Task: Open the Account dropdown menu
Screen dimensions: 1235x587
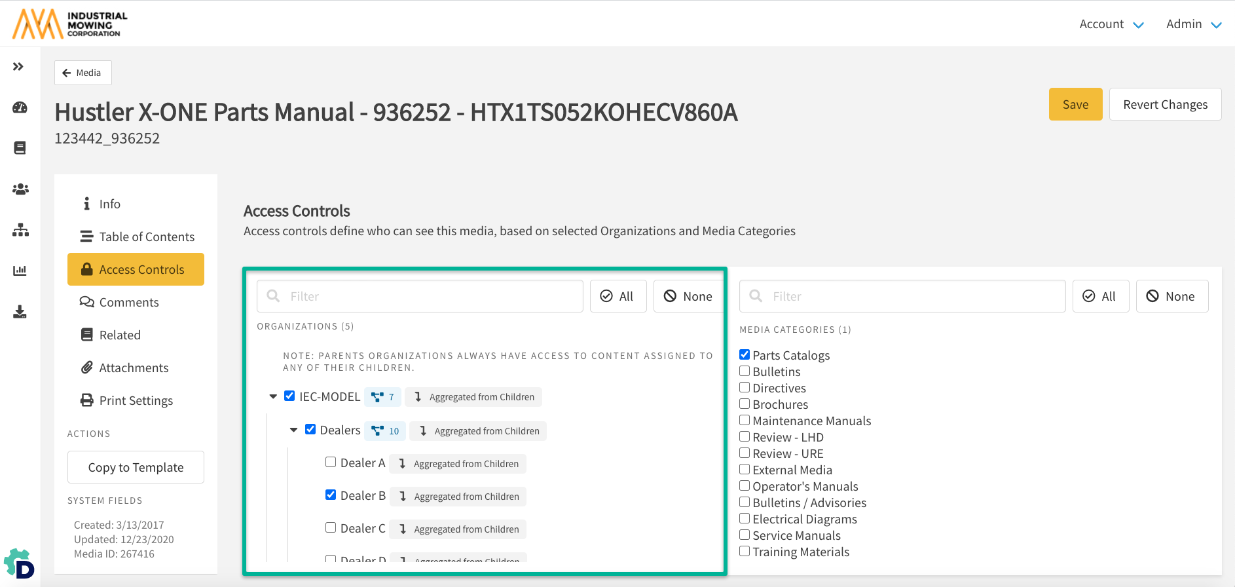Action: click(x=1111, y=24)
